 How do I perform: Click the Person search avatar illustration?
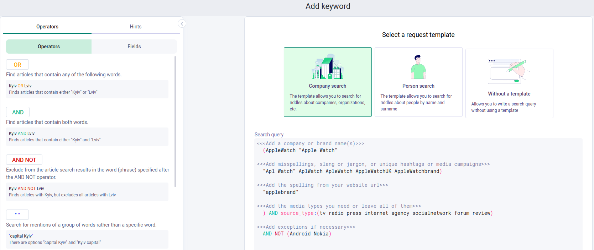click(x=418, y=67)
